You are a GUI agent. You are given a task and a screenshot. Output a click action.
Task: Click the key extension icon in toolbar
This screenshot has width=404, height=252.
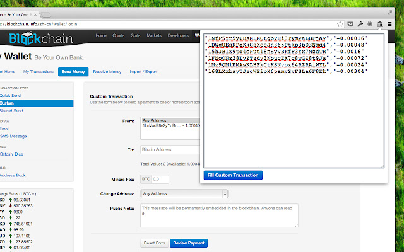[360, 24]
